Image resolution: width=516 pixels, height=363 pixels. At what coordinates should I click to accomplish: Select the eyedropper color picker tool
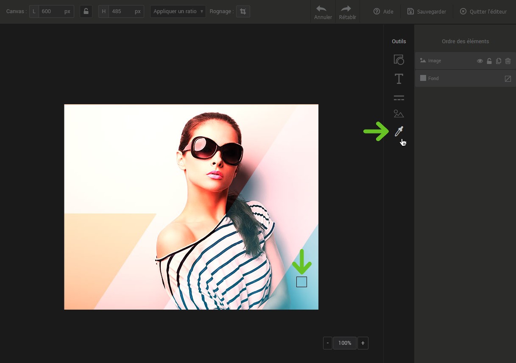(399, 131)
